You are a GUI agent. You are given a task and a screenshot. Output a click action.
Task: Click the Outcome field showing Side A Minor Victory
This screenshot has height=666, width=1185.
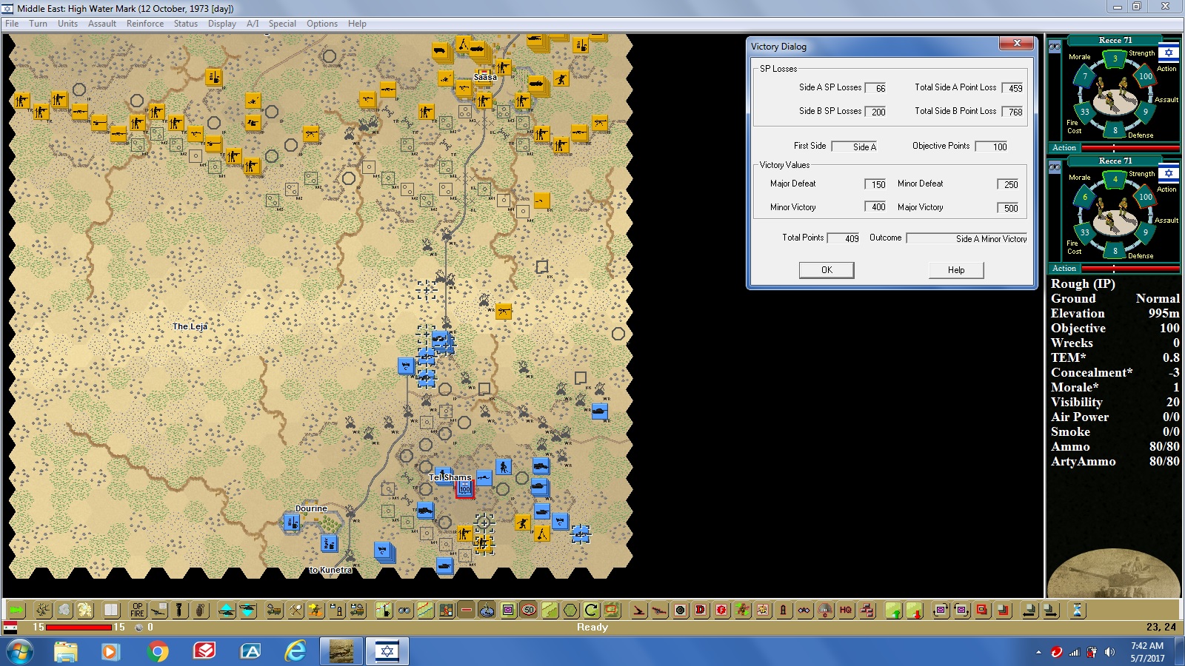pyautogui.click(x=967, y=238)
